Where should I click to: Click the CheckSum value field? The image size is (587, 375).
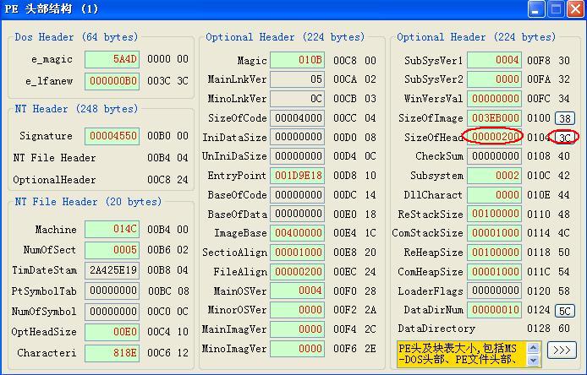[494, 156]
